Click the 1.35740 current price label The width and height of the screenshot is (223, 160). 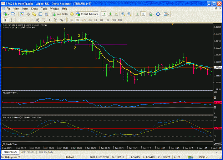218,67
